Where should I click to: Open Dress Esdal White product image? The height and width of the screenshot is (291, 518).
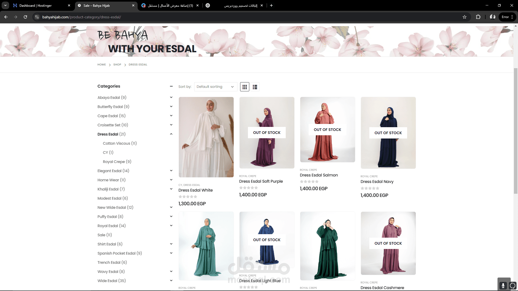pos(206,137)
